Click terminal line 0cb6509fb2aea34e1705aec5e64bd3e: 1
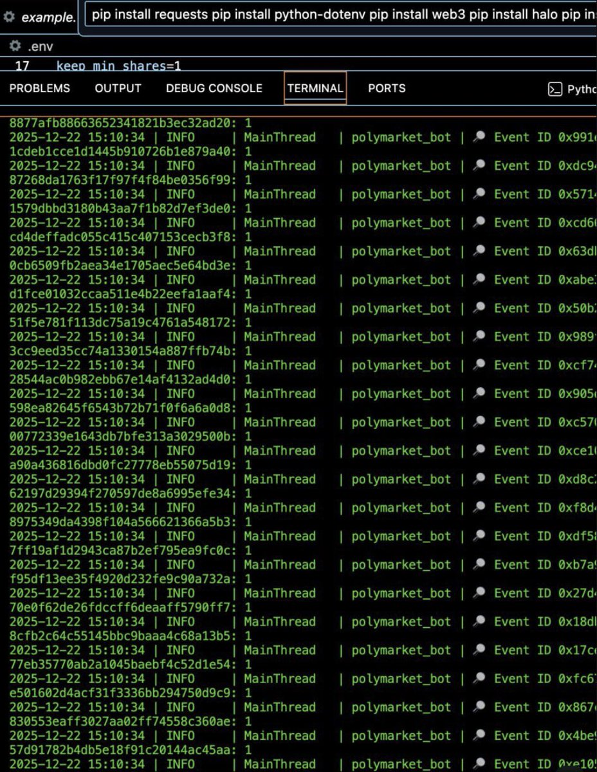The width and height of the screenshot is (597, 772). pos(131,266)
